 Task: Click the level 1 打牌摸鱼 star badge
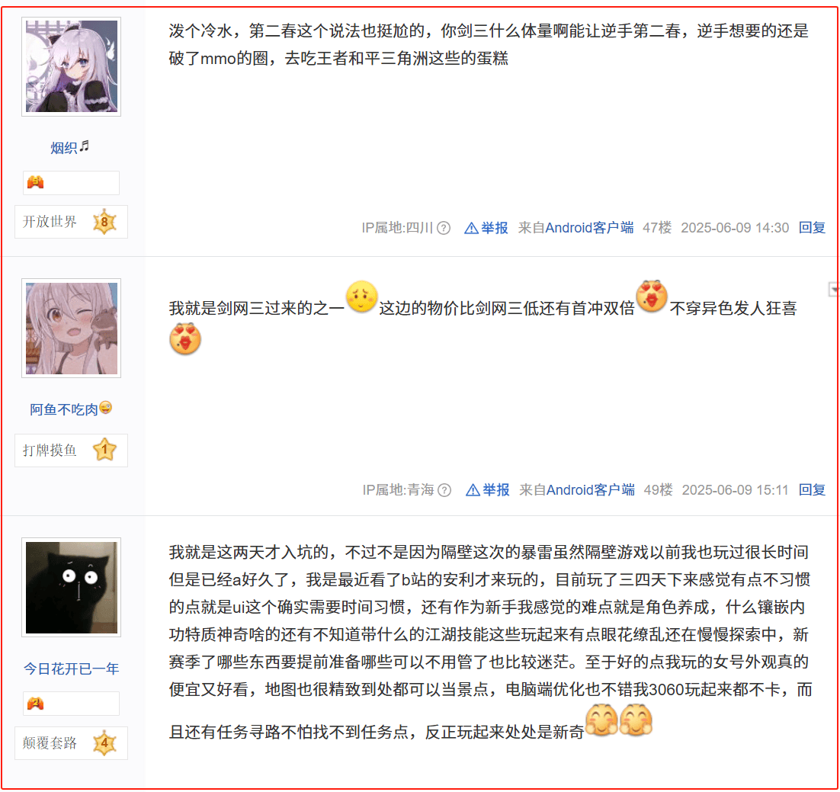(x=104, y=451)
